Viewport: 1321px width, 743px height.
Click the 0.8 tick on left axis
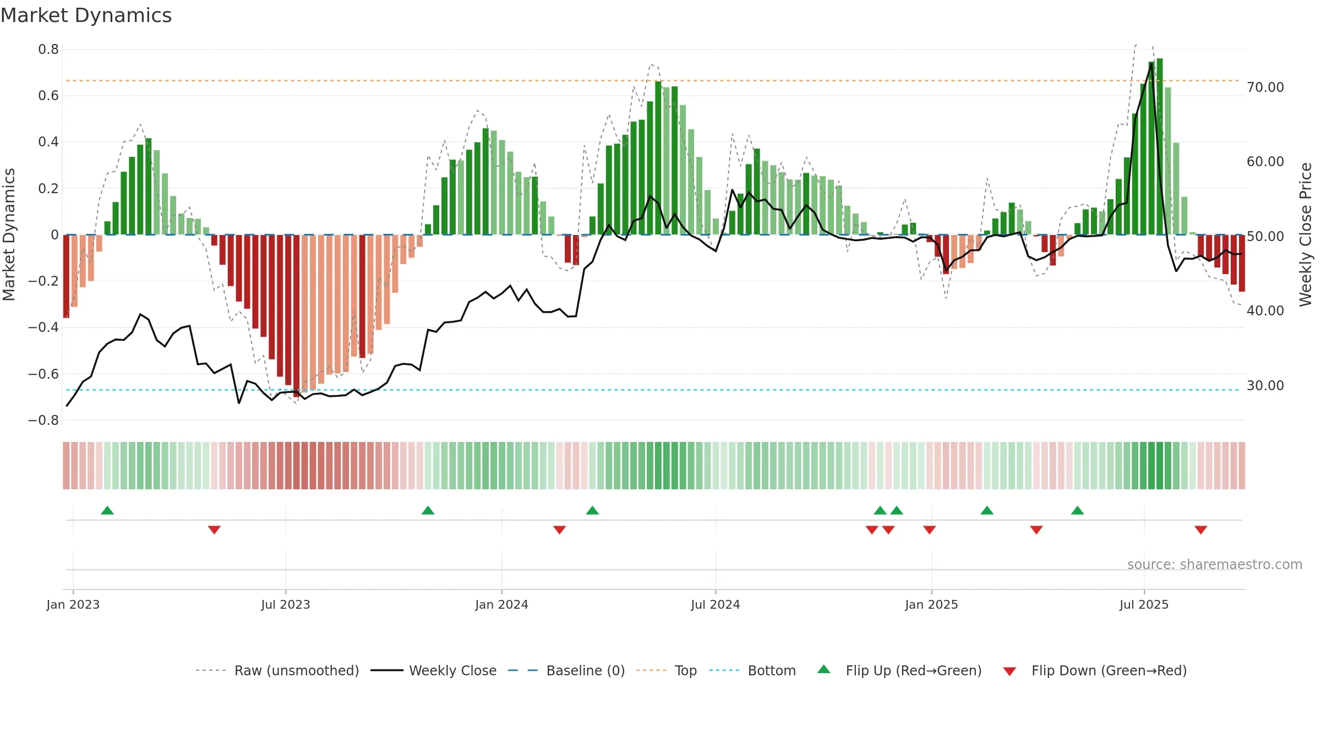pos(48,50)
